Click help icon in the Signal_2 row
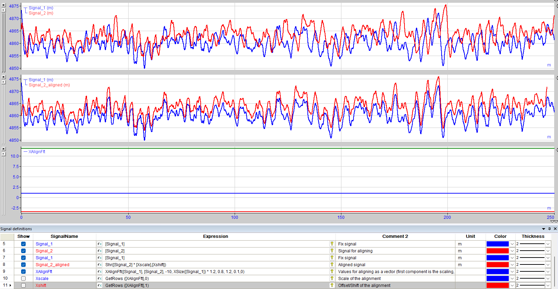558x289 pixels. (332, 251)
